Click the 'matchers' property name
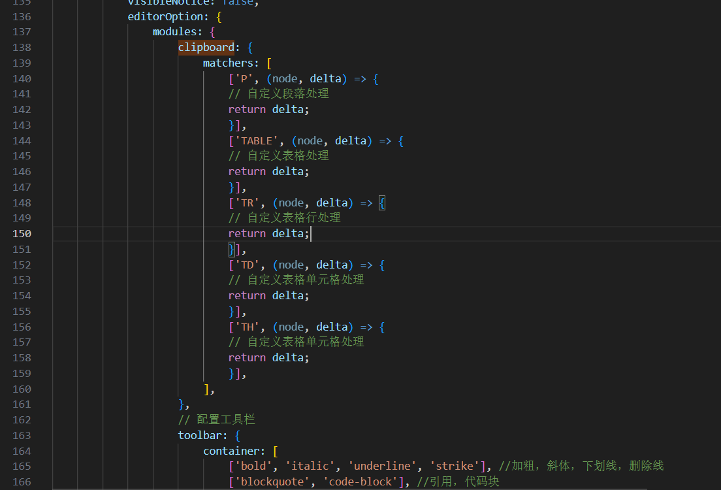The image size is (721, 490). click(x=228, y=63)
